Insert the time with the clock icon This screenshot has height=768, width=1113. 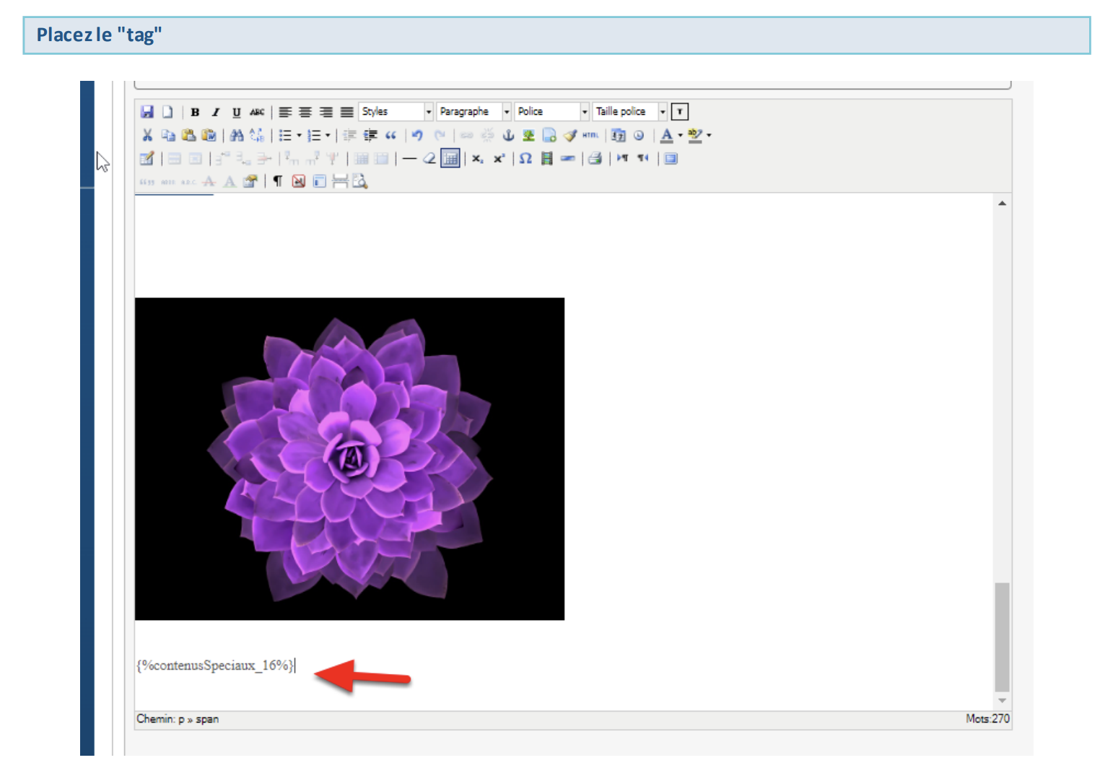(639, 135)
